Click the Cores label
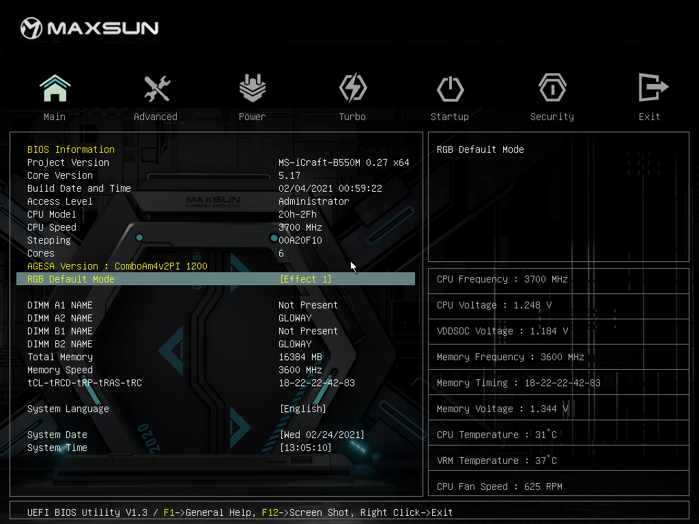 (x=40, y=252)
